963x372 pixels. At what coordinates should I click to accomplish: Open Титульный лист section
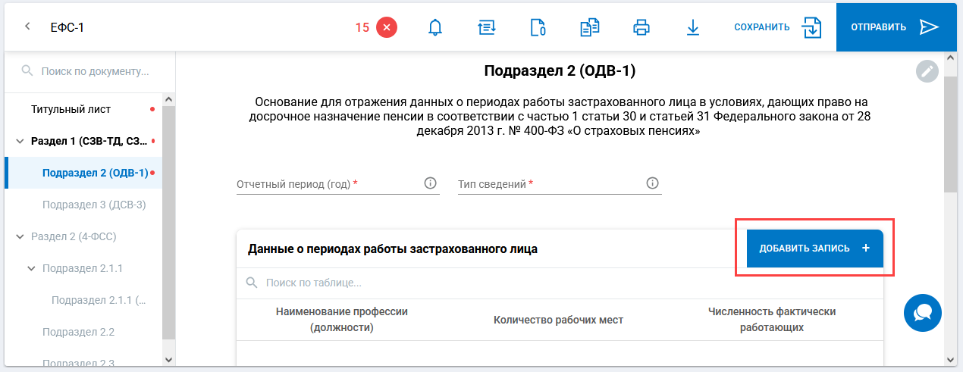(x=71, y=109)
